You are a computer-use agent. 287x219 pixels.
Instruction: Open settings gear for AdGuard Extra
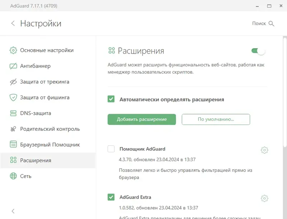[264, 198]
